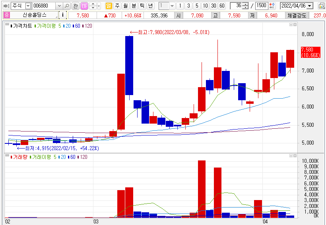This screenshot has width=326, height=225.
Task: Open small dropdown arrow beside stock stepper
Action: point(99,6)
